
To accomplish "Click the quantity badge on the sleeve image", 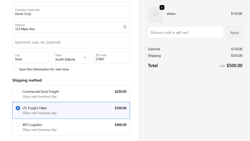I will coord(162,8).
